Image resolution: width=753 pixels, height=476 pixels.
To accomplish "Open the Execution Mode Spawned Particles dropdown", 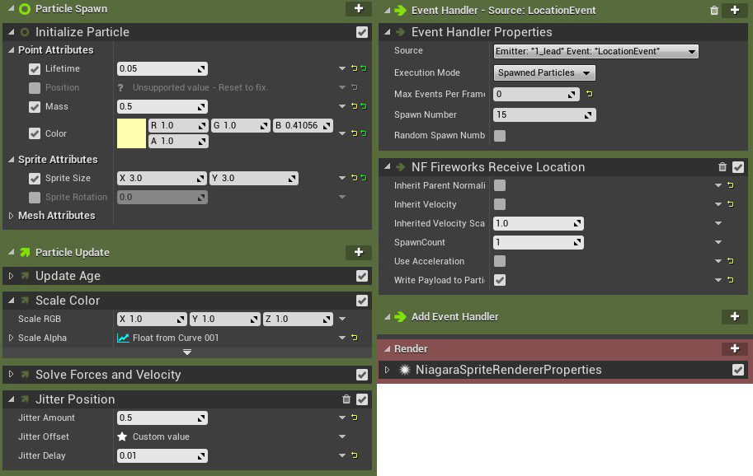I will pos(544,72).
